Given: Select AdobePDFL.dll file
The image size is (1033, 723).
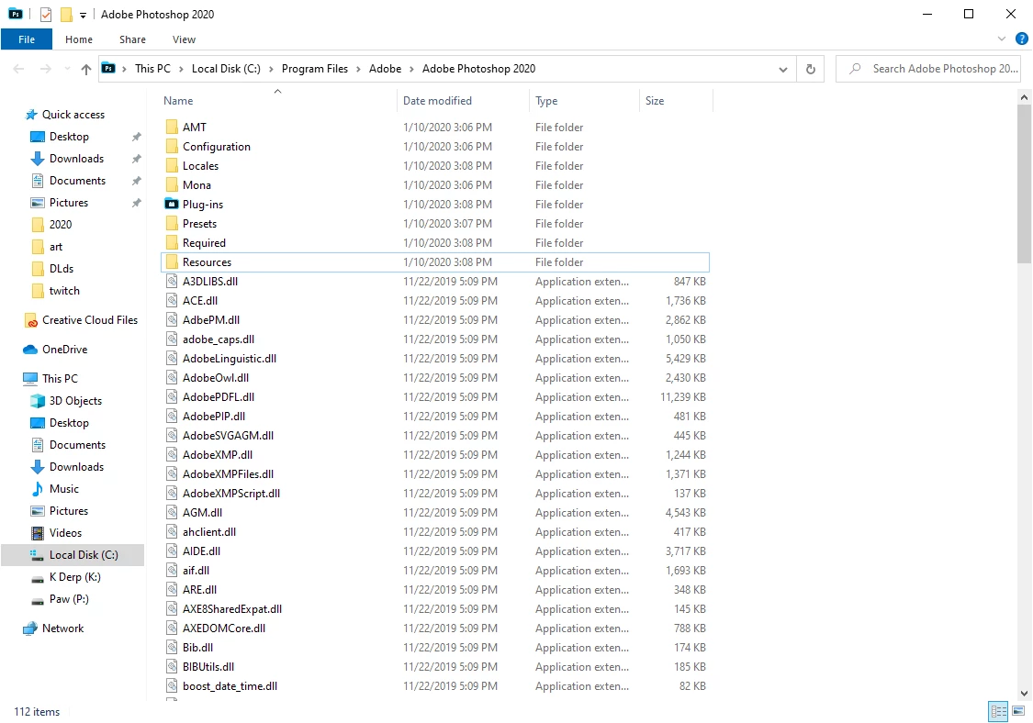Looking at the screenshot, I should pyautogui.click(x=218, y=397).
